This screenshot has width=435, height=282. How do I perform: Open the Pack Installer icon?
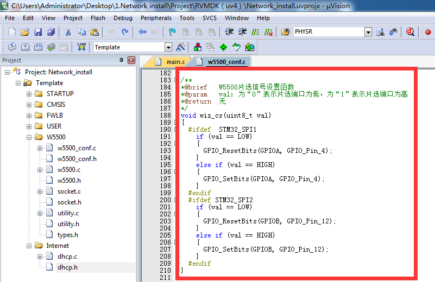point(250,47)
